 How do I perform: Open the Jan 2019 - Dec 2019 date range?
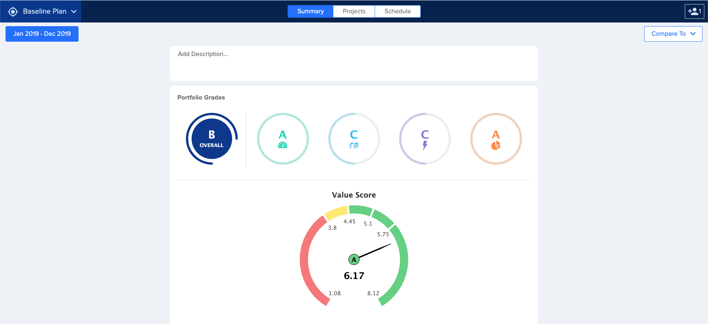click(42, 34)
